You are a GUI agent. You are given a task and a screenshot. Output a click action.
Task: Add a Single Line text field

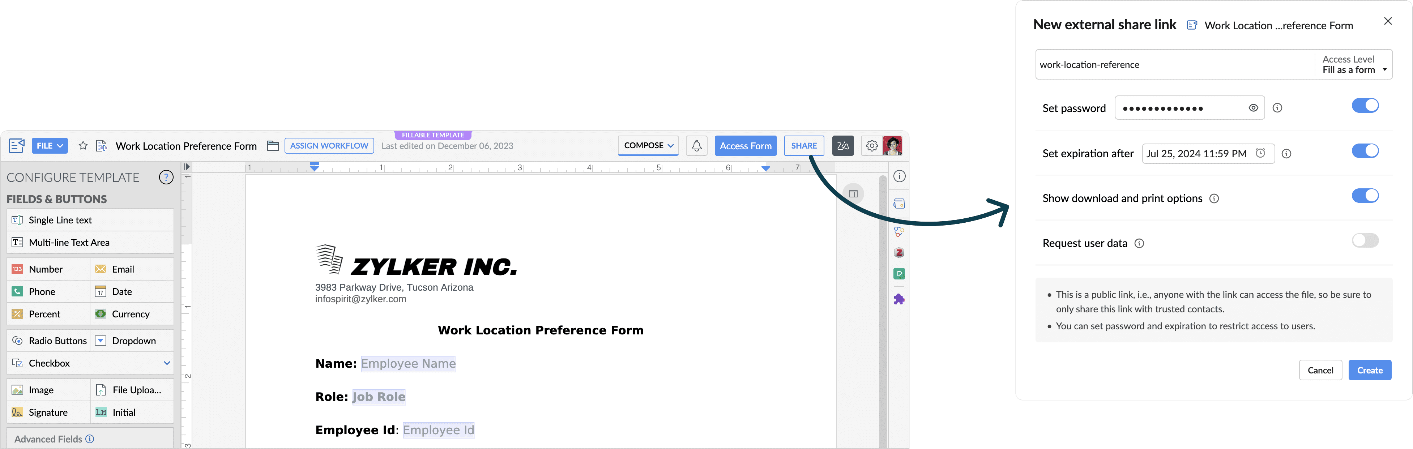(90, 221)
